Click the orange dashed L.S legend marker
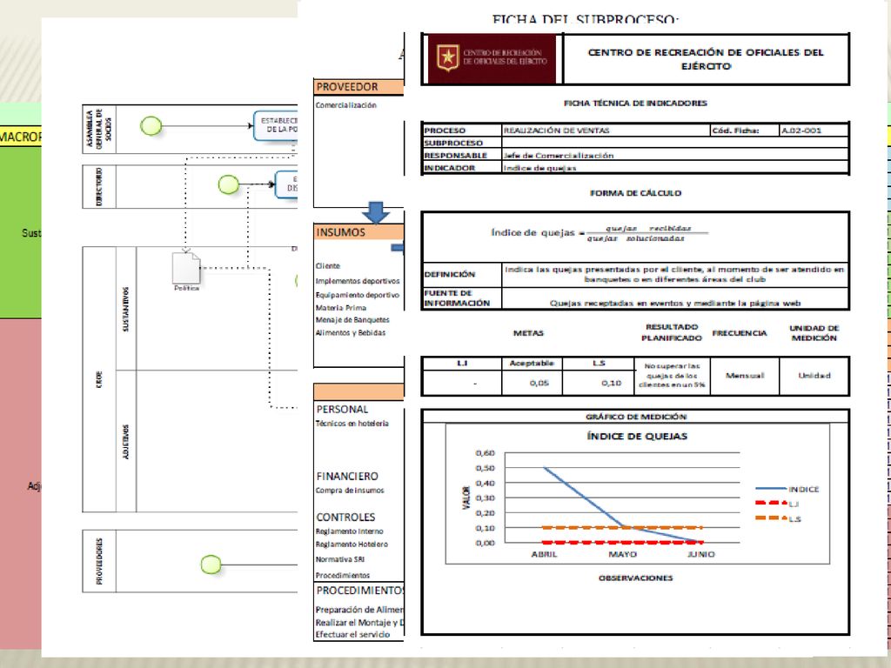The image size is (891, 668). 771,518
